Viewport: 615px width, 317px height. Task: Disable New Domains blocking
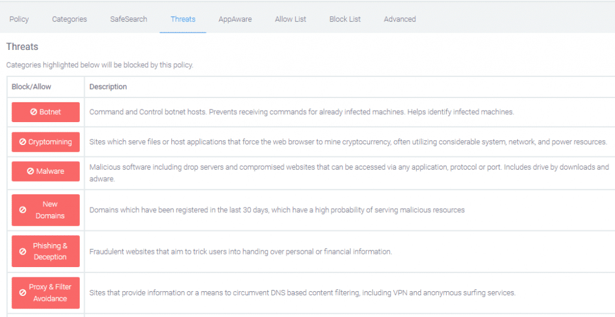click(46, 210)
